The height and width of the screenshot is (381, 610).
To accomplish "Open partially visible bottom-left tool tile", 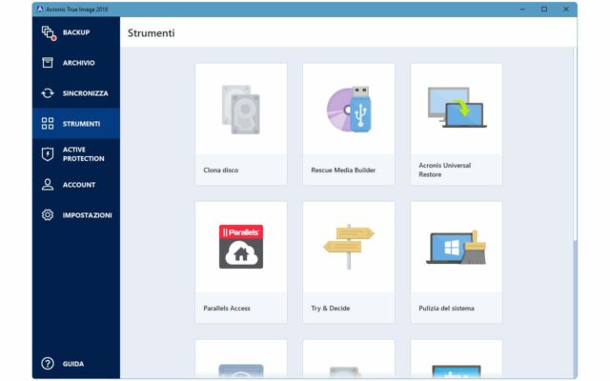I will click(240, 360).
